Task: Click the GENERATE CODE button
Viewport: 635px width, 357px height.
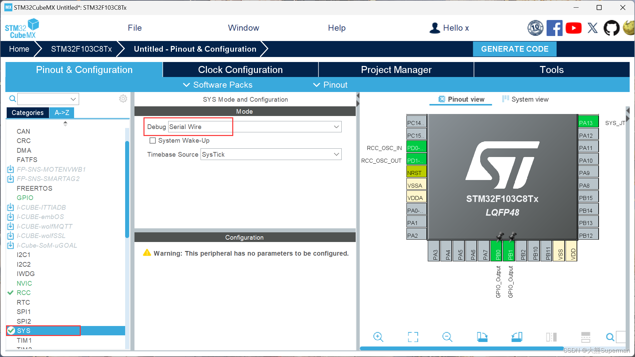Action: tap(515, 49)
